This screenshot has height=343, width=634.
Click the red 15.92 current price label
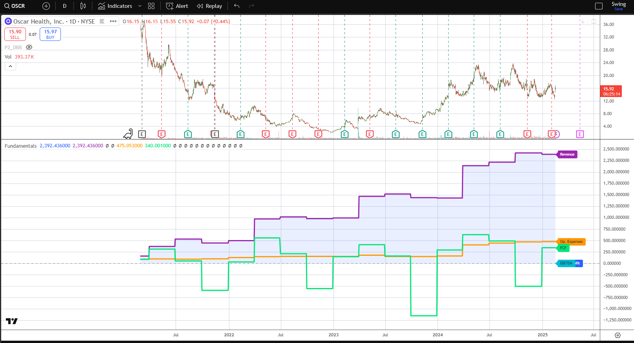tap(611, 91)
